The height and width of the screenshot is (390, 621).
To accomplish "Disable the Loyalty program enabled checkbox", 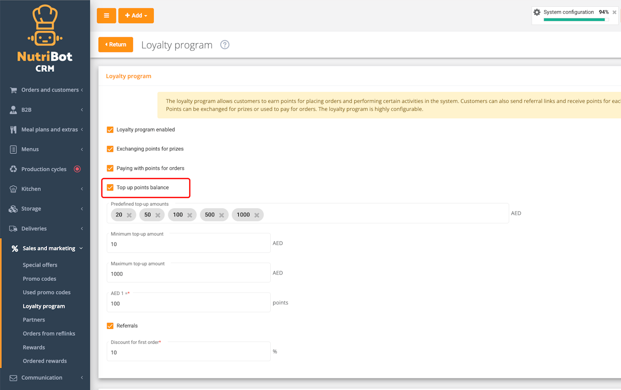I will click(110, 130).
